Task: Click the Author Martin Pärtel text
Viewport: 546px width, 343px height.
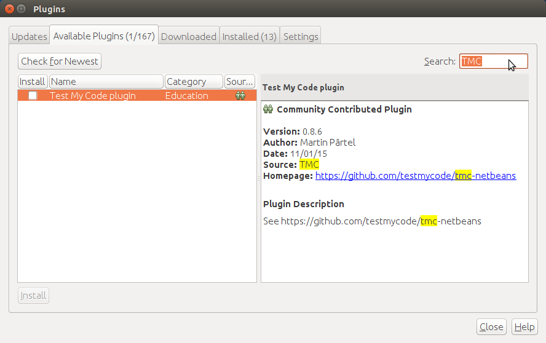Action: pos(309,143)
